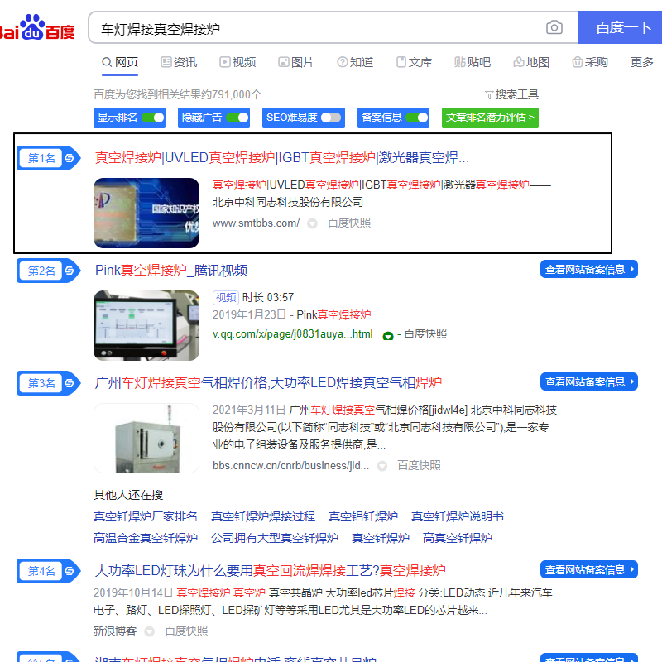
Task: Switch to the 图片 tab
Action: coord(296,63)
